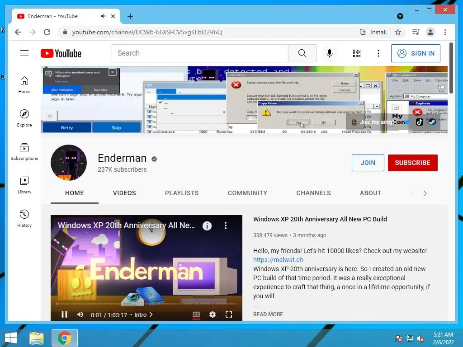Switch to the PLAYLISTS tab
The height and width of the screenshot is (347, 463).
point(182,193)
